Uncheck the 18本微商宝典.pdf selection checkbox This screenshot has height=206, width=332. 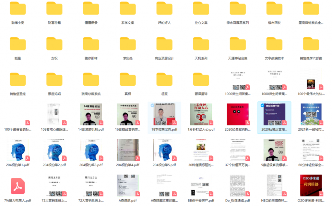[x=152, y=105]
